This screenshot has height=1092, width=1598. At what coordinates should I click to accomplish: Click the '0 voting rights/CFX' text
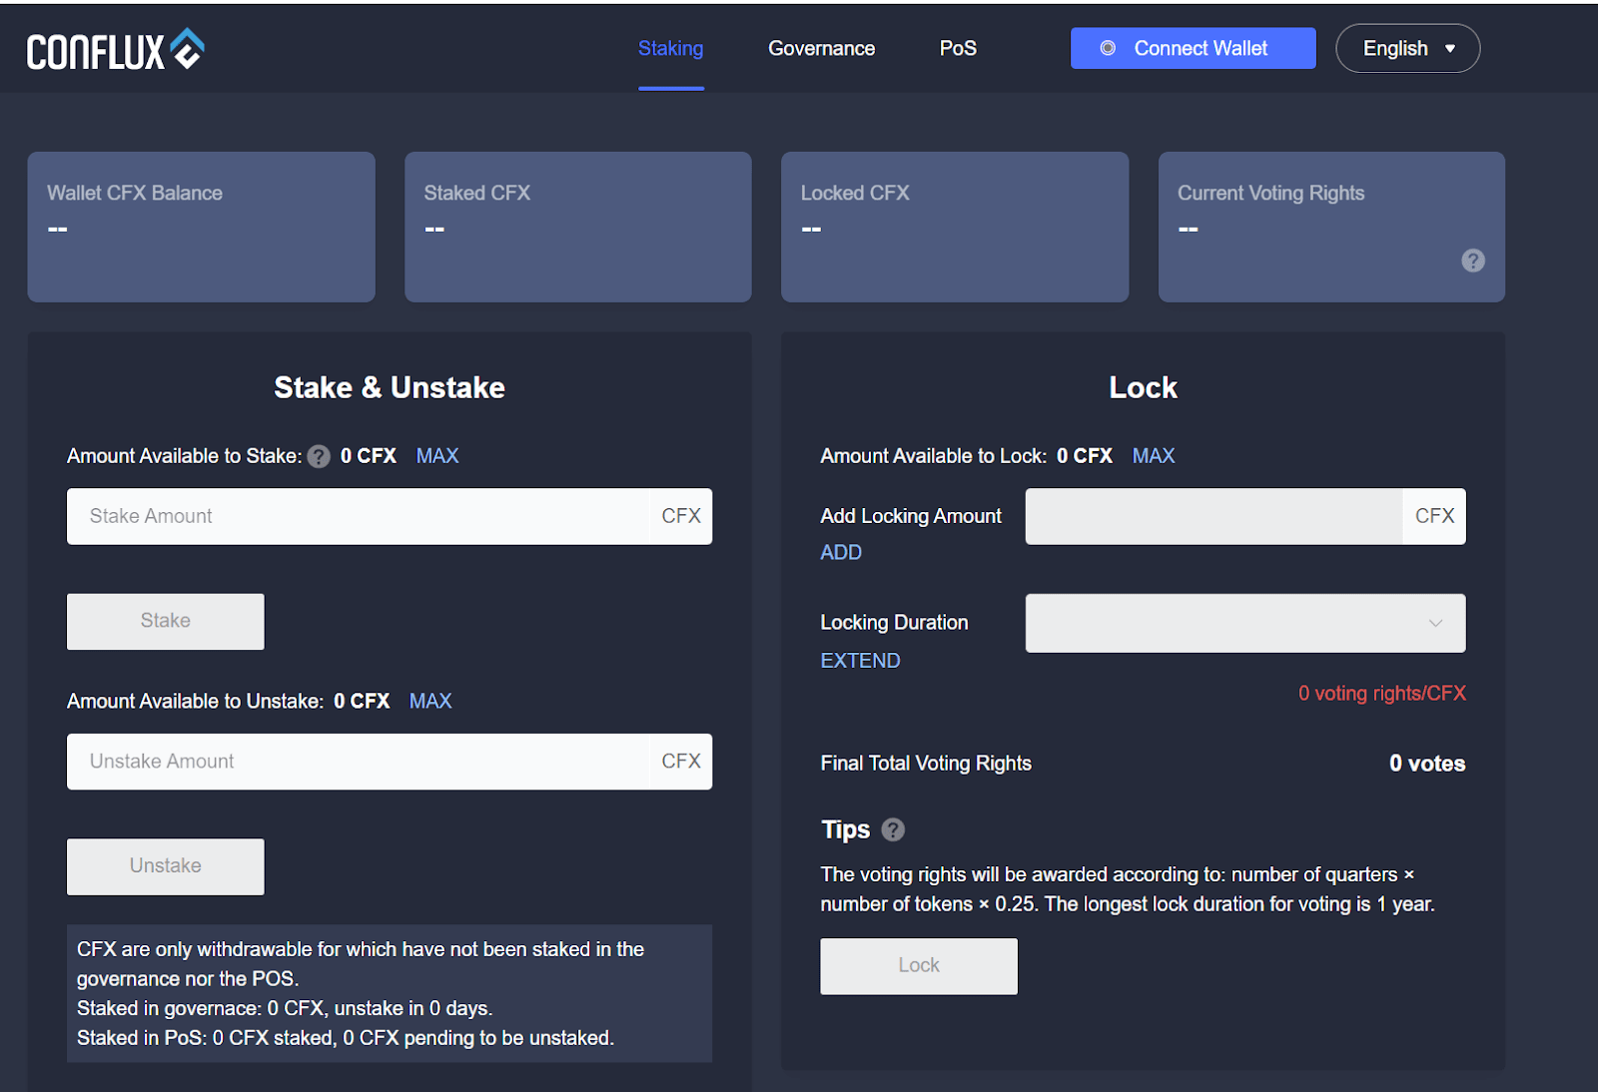click(x=1382, y=694)
